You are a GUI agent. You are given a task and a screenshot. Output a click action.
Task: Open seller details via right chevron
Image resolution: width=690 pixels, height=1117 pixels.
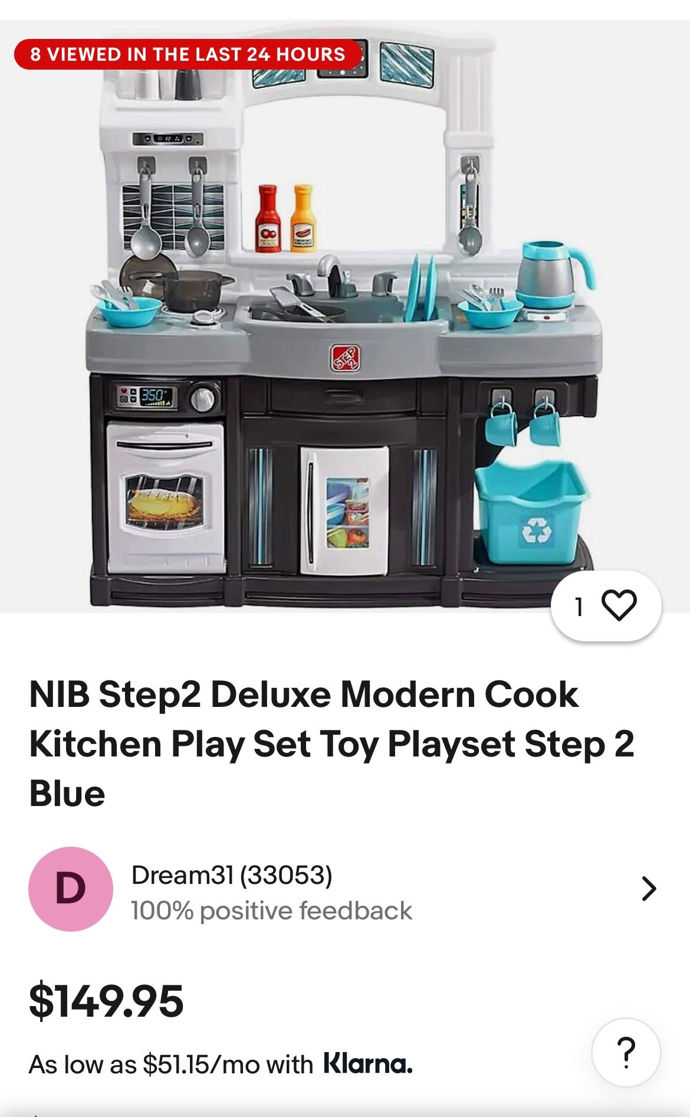[649, 889]
